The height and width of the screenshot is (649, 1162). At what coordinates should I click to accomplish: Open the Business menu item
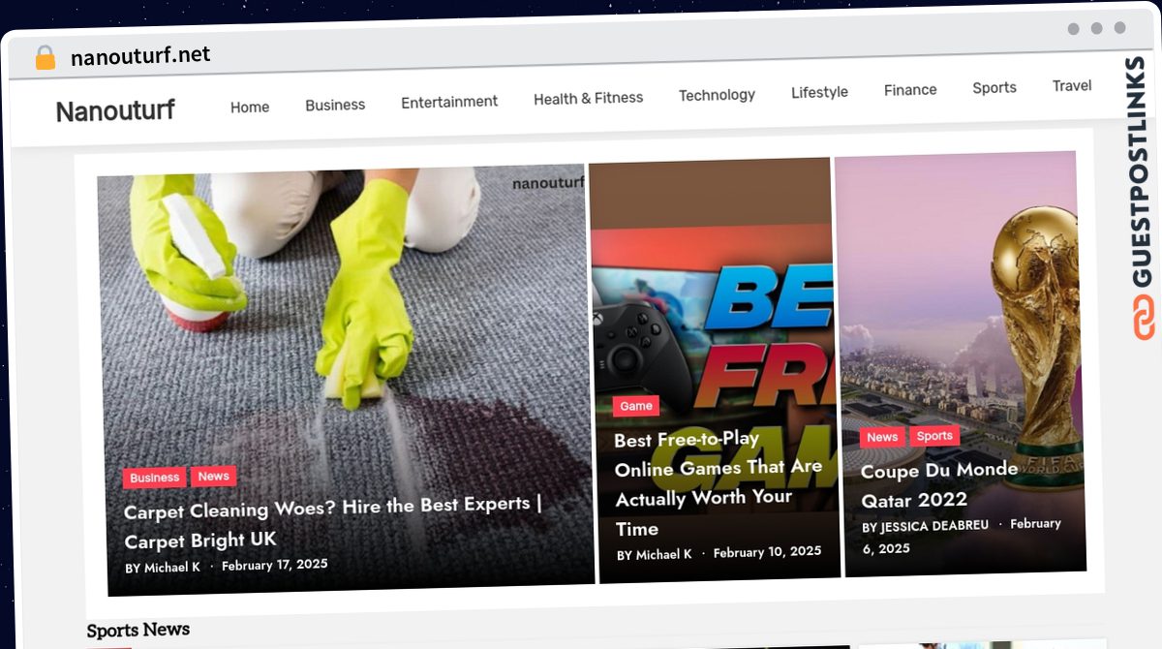(335, 105)
